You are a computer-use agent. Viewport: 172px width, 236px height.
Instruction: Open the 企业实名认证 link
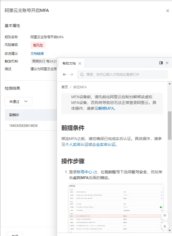tap(104, 144)
